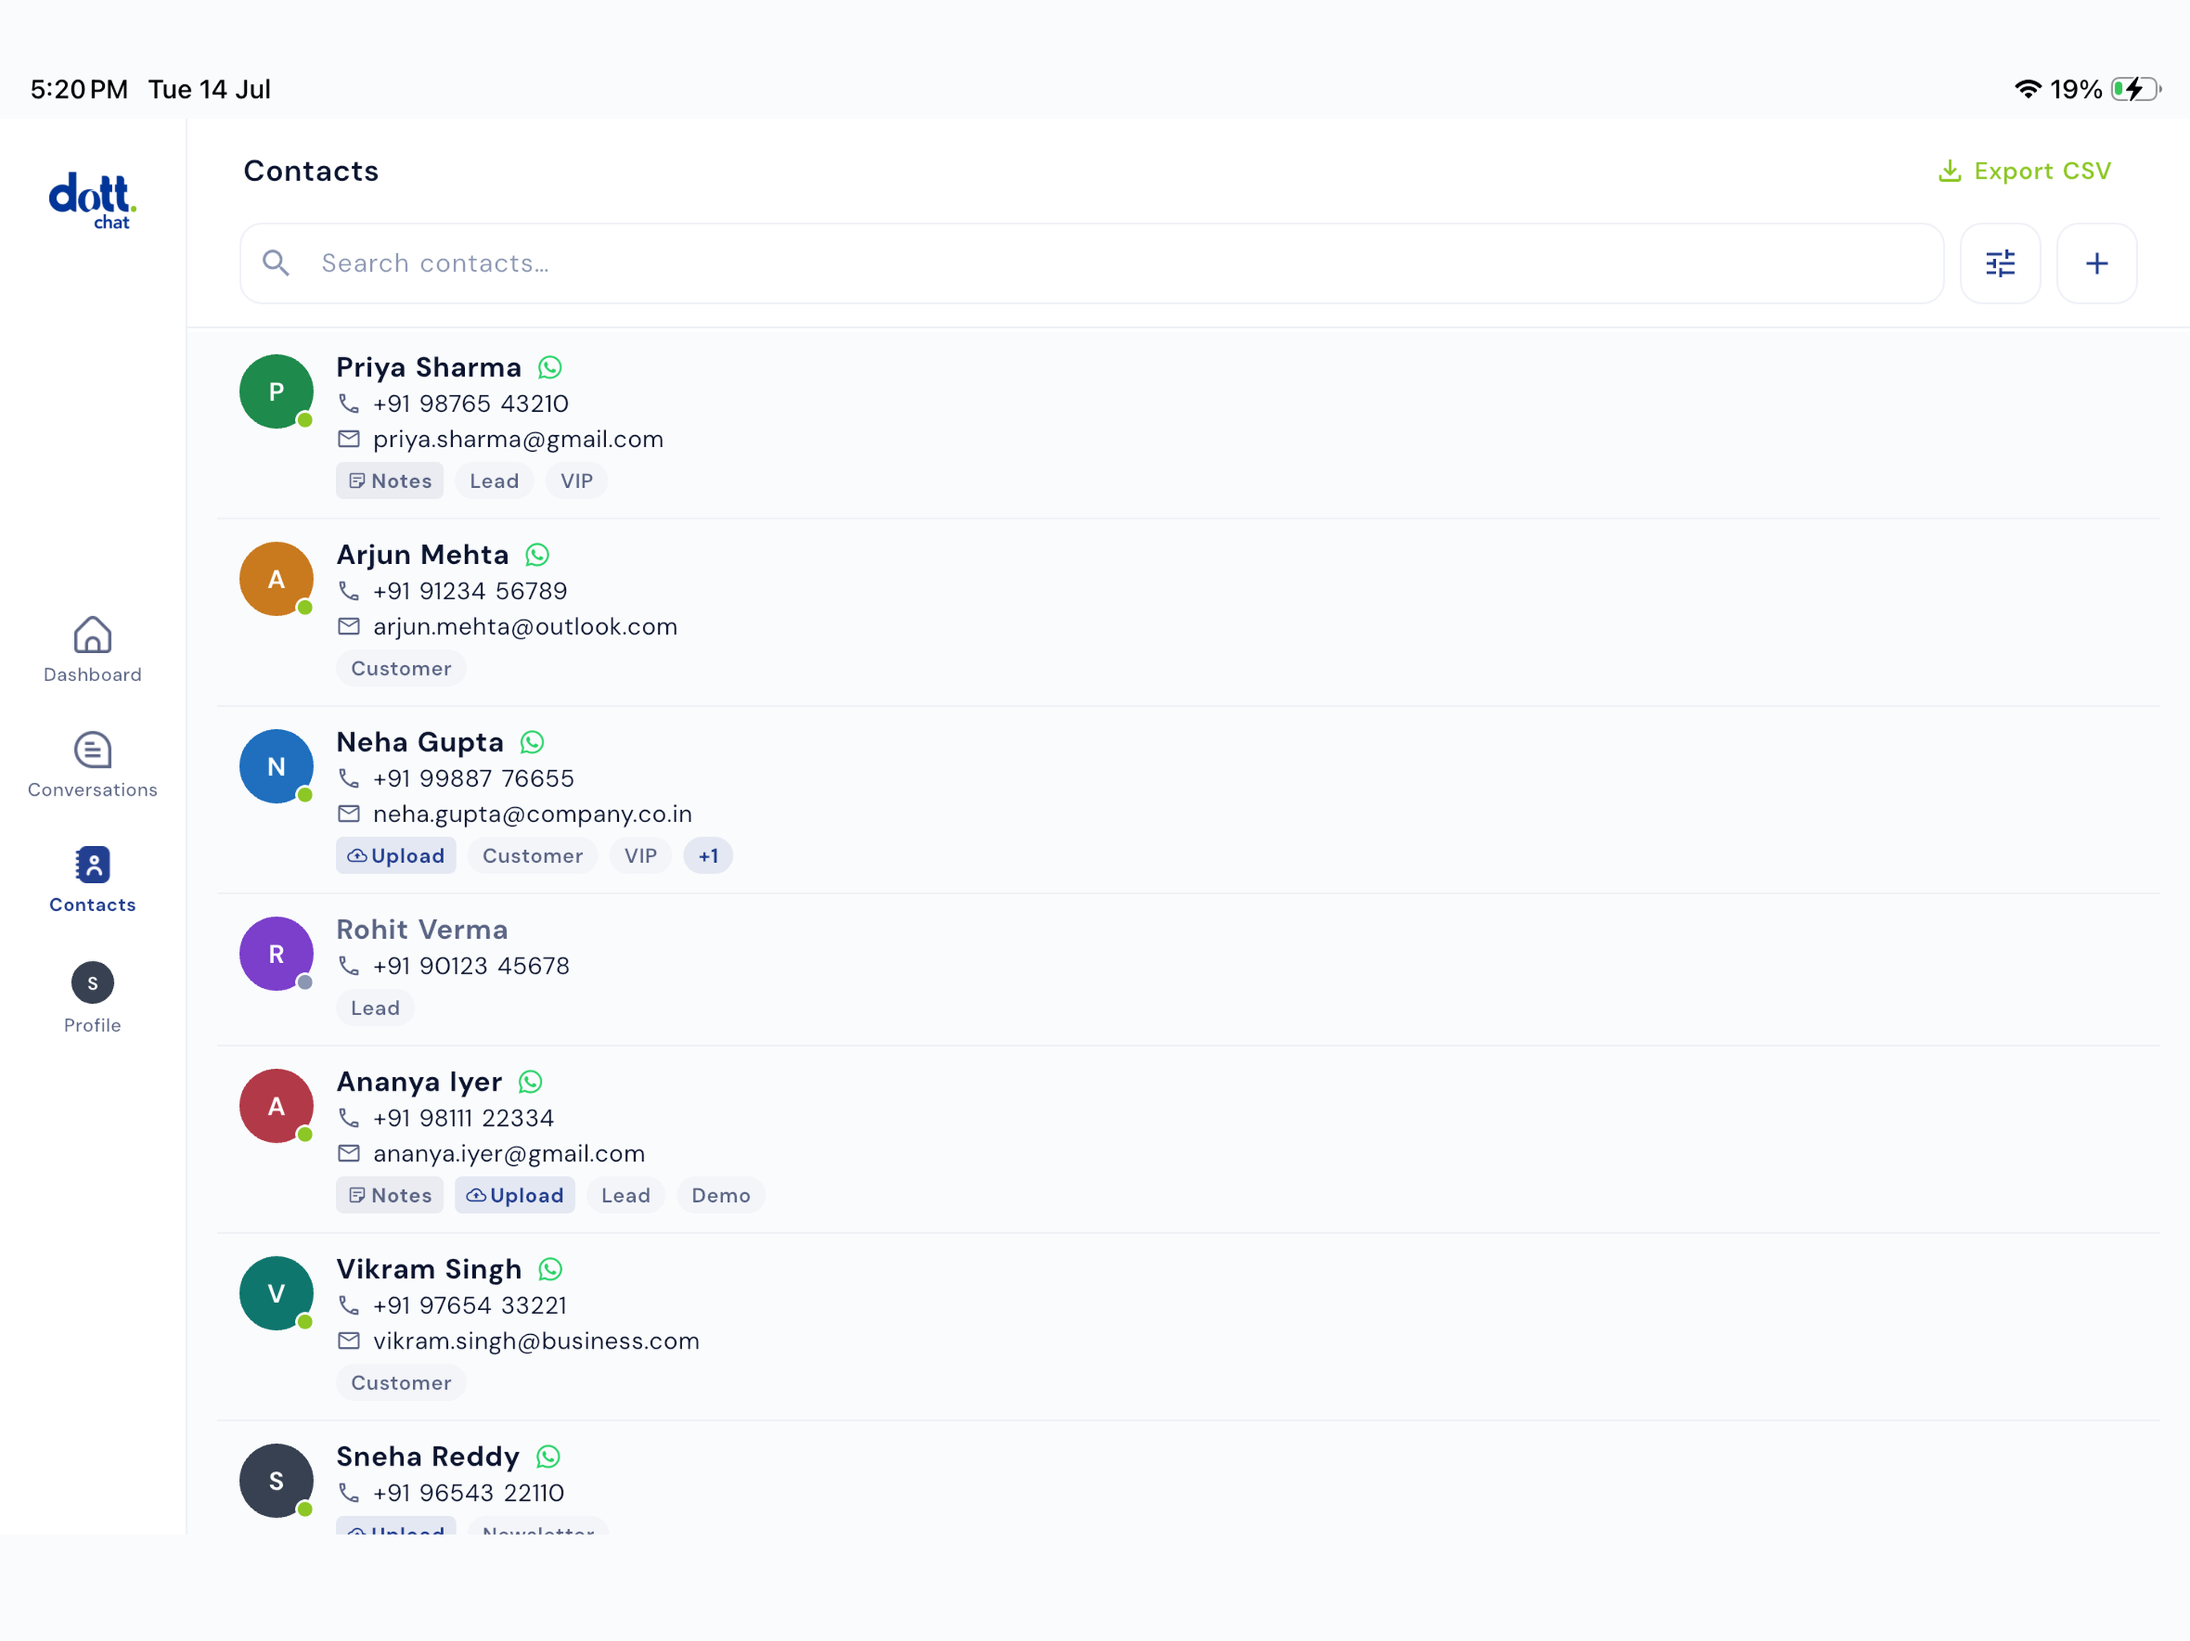Open Notes badge on Ananya Iyer
This screenshot has height=1641, width=2190.
click(390, 1195)
